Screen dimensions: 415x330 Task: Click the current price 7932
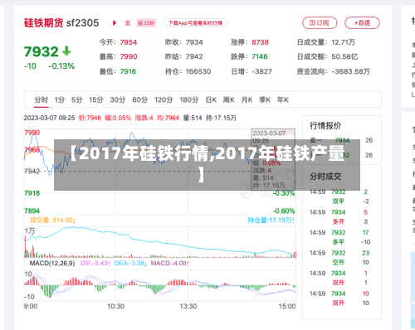pyautogui.click(x=41, y=51)
